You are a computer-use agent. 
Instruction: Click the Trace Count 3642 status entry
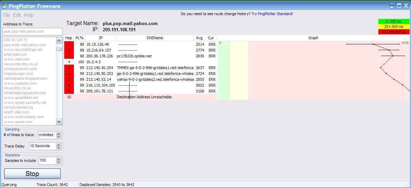[52, 185]
